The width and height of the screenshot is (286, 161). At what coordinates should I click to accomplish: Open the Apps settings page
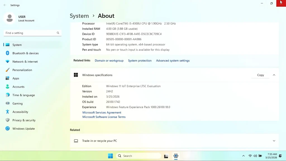tap(32, 78)
